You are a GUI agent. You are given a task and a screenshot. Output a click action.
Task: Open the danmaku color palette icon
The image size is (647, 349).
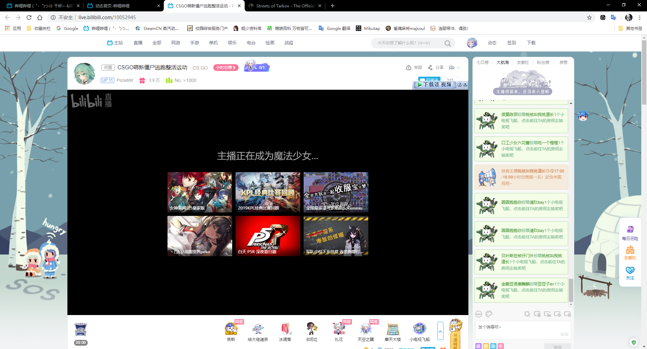pyautogui.click(x=489, y=314)
